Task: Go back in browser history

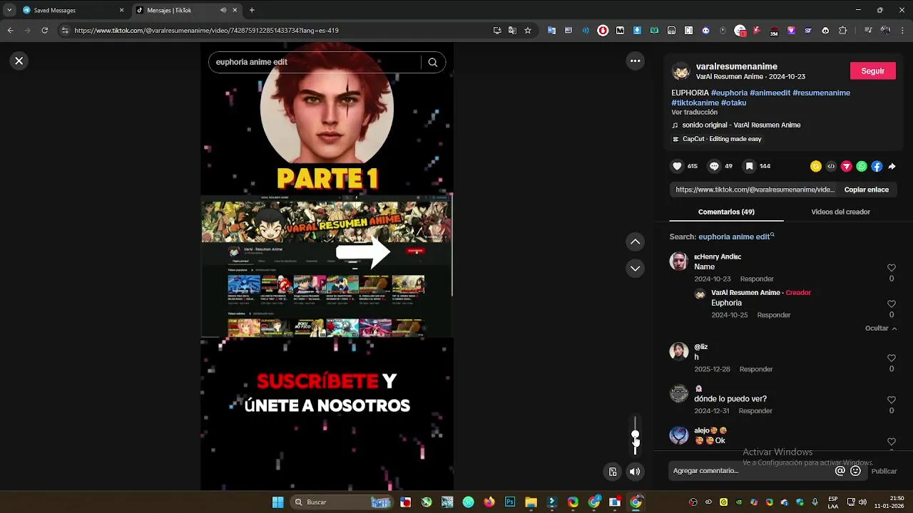Action: point(10,31)
